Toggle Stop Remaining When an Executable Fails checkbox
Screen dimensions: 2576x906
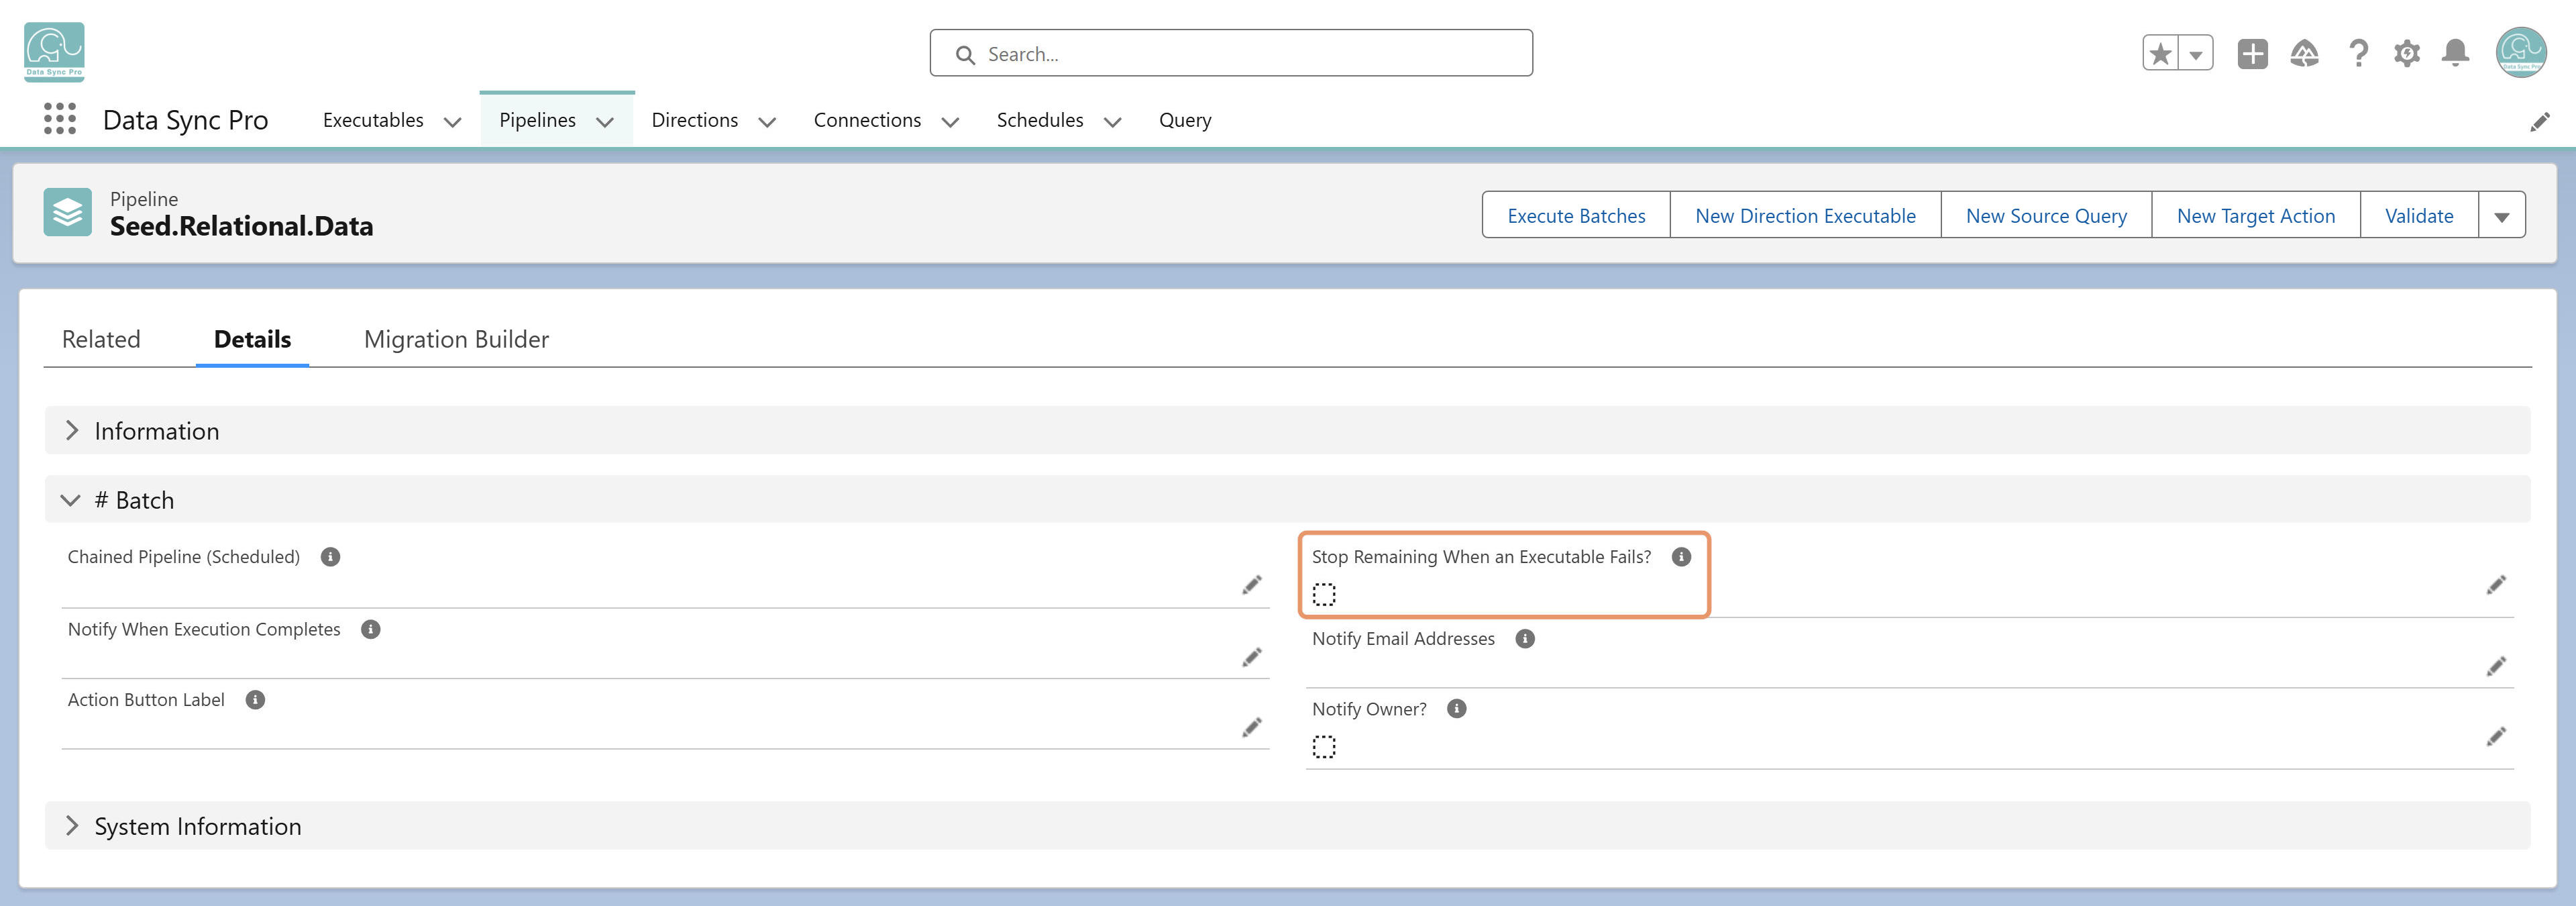pyautogui.click(x=1324, y=595)
